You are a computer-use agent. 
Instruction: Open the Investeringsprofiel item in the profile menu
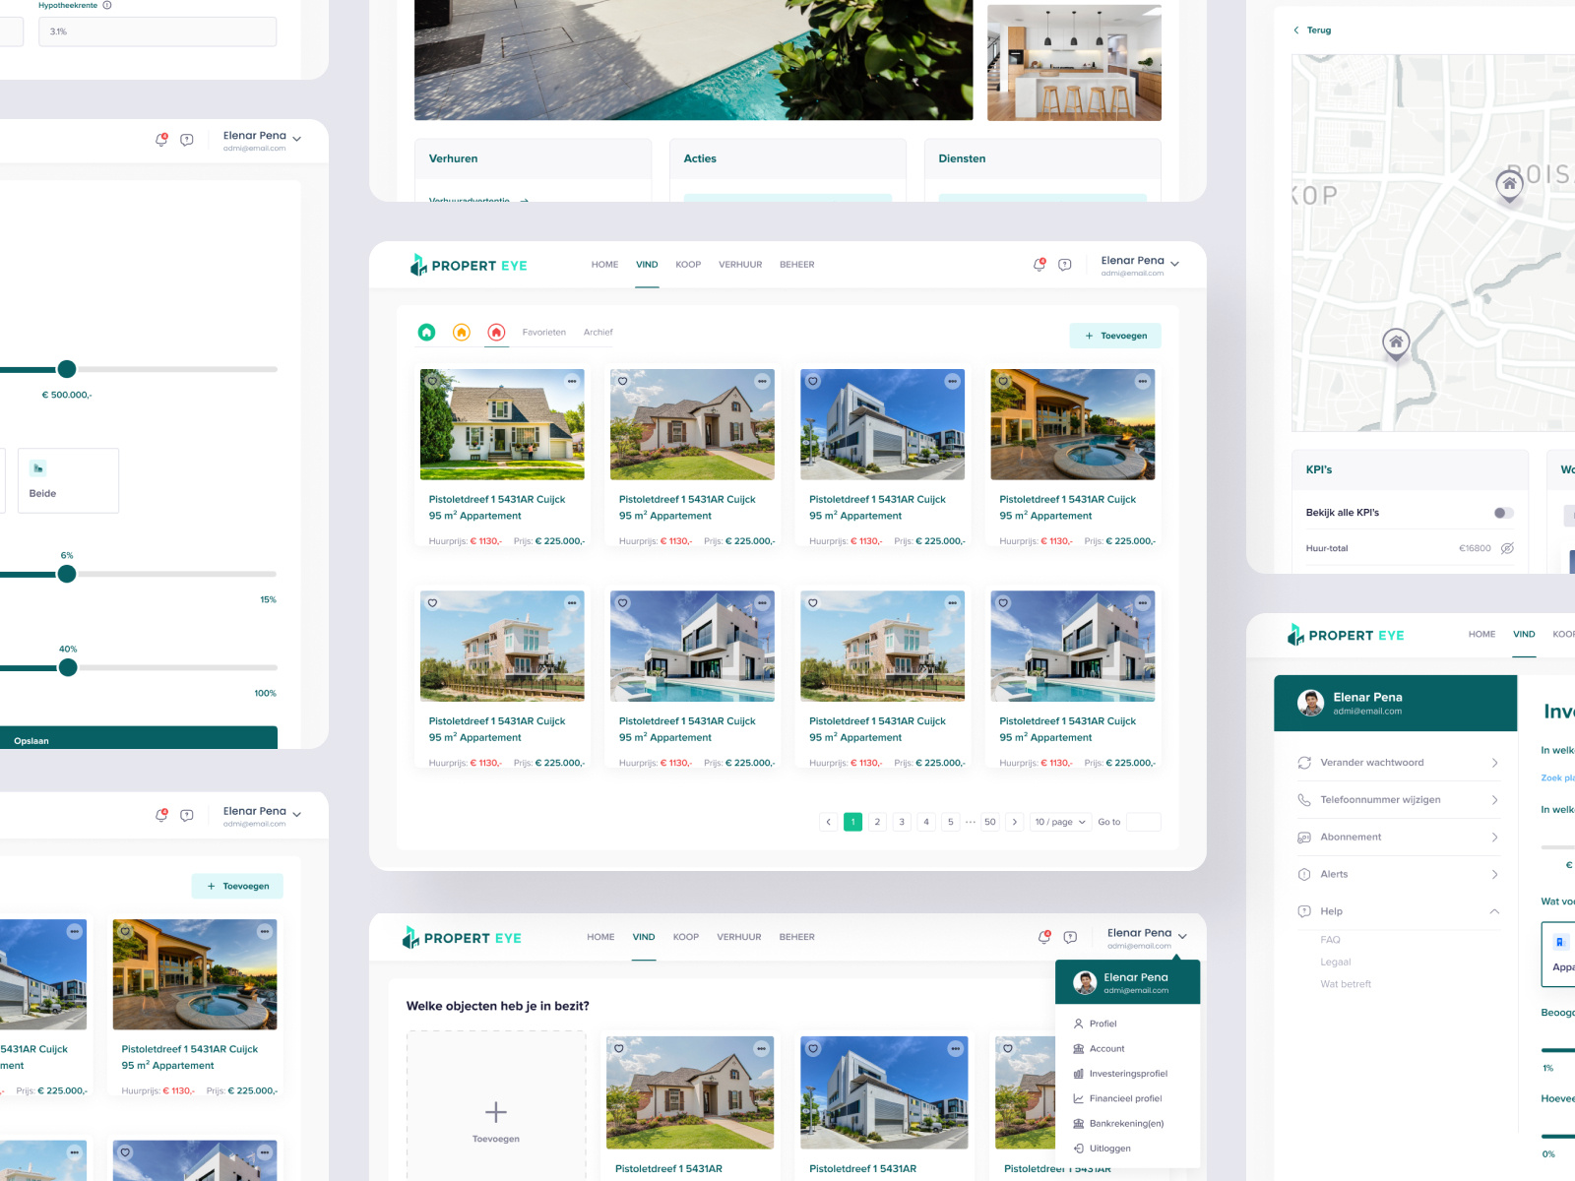pos(1127,1073)
